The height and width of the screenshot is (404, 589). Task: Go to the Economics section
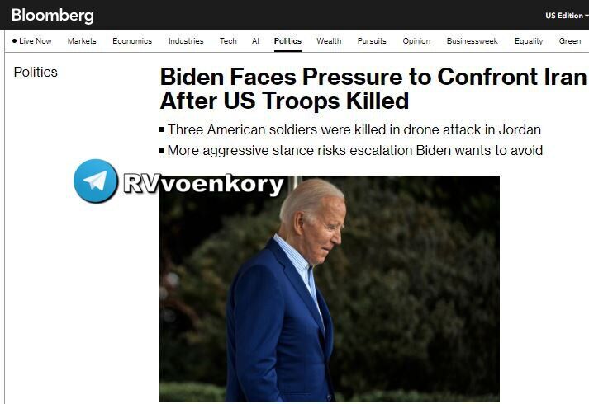pos(132,41)
